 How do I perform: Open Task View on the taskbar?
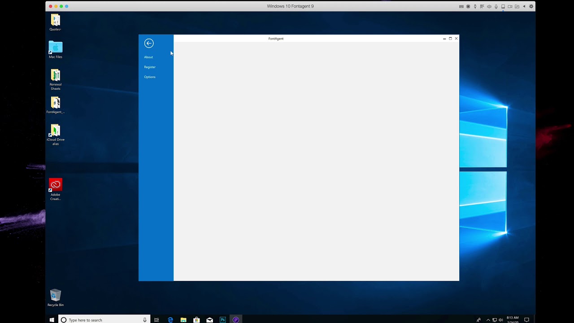(x=157, y=320)
